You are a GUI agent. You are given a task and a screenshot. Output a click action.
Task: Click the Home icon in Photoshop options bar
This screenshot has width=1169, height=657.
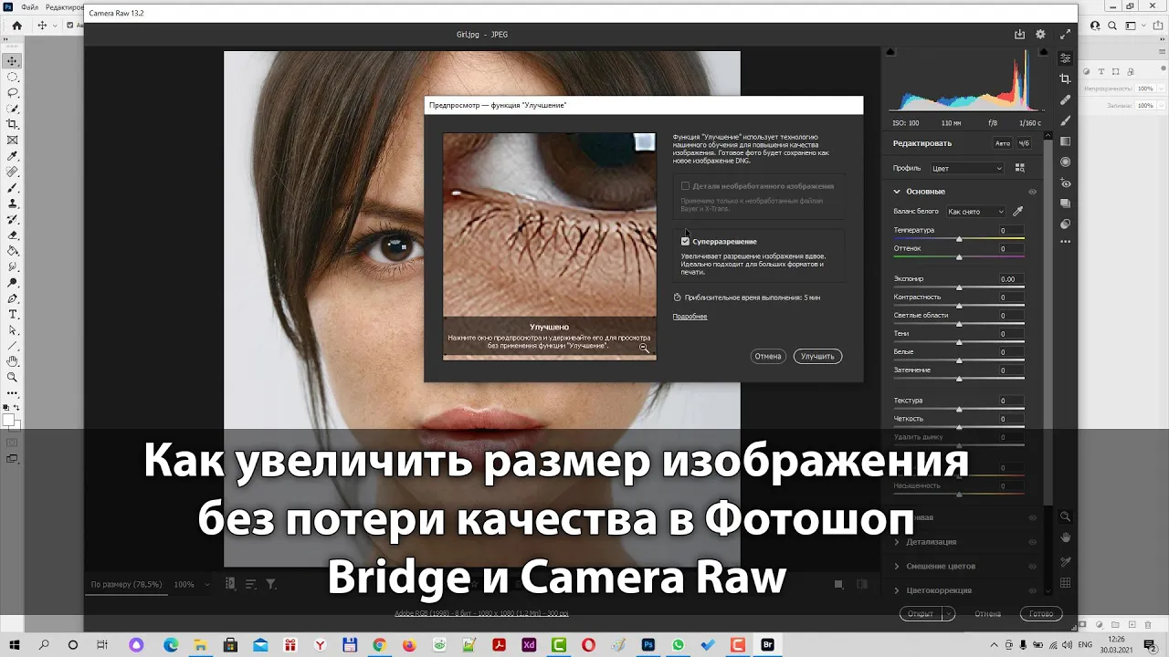click(16, 26)
